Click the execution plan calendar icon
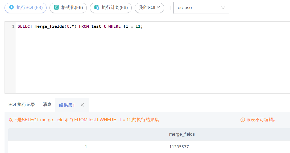The width and height of the screenshot is (290, 153). point(97,7)
